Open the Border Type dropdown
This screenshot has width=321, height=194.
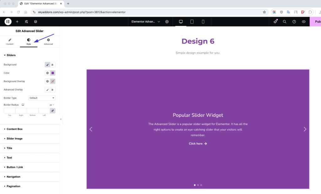point(42,98)
